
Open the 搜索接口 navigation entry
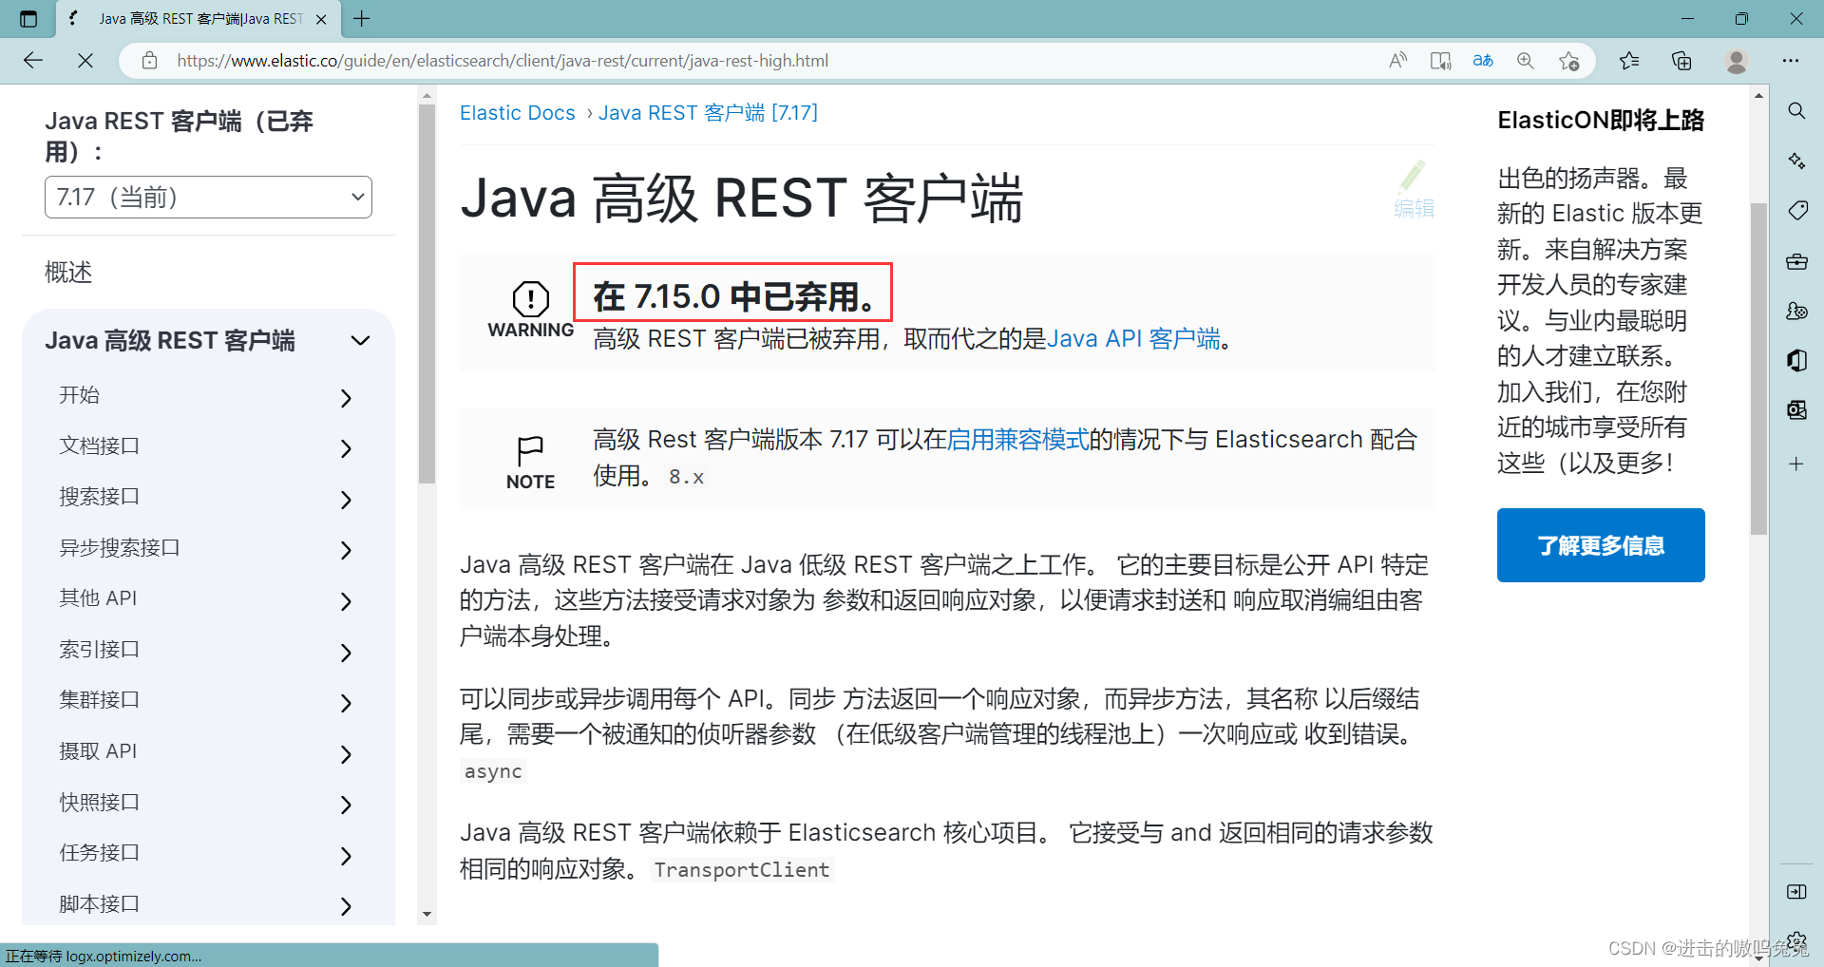coord(99,497)
